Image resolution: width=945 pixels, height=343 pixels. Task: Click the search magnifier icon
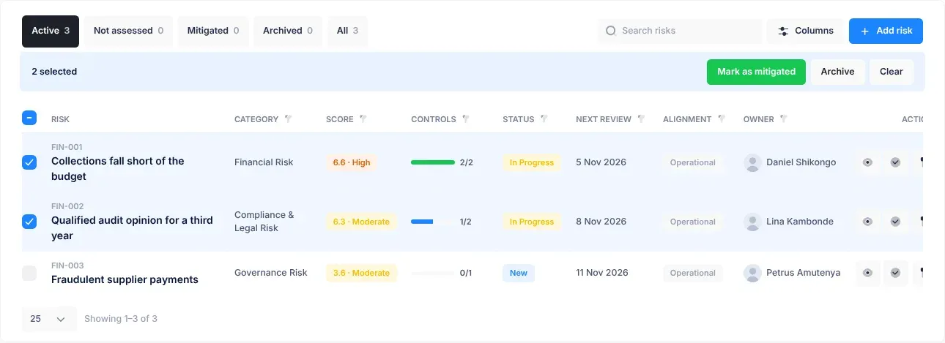pos(611,31)
